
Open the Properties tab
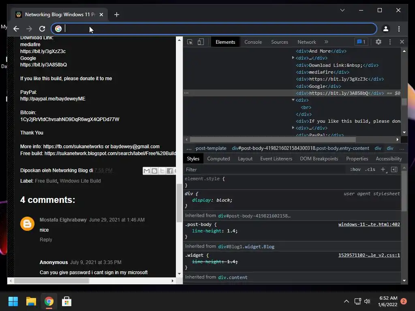(x=357, y=159)
